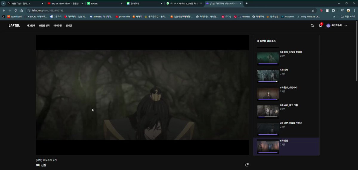Open the (4) YouTube bookmark
This screenshot has height=170, width=358.
tap(123, 17)
